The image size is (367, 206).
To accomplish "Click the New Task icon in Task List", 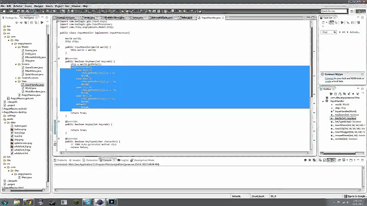I will (x=323, y=22).
